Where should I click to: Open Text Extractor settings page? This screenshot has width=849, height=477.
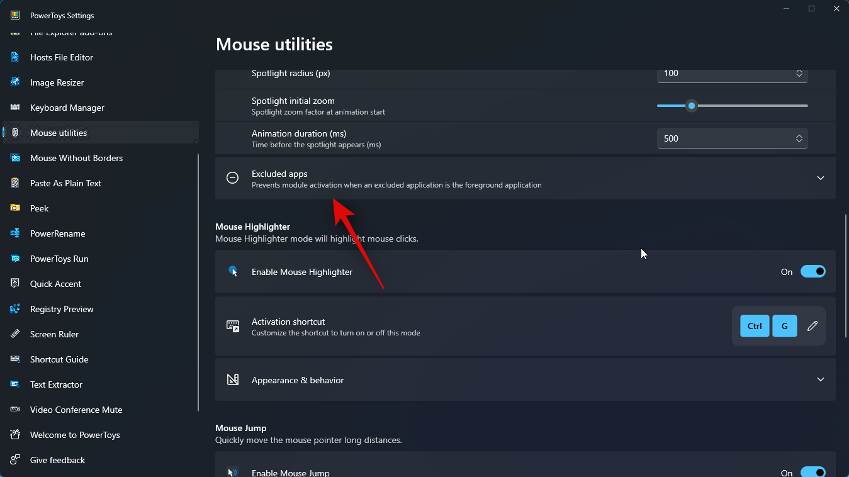(101, 384)
